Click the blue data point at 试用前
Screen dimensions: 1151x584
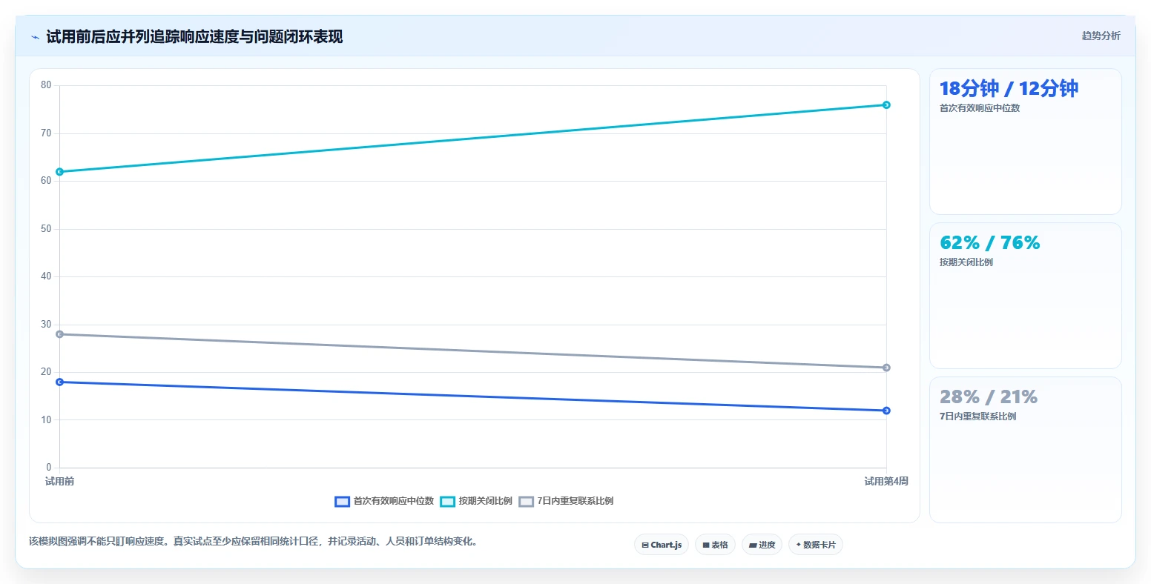59,382
